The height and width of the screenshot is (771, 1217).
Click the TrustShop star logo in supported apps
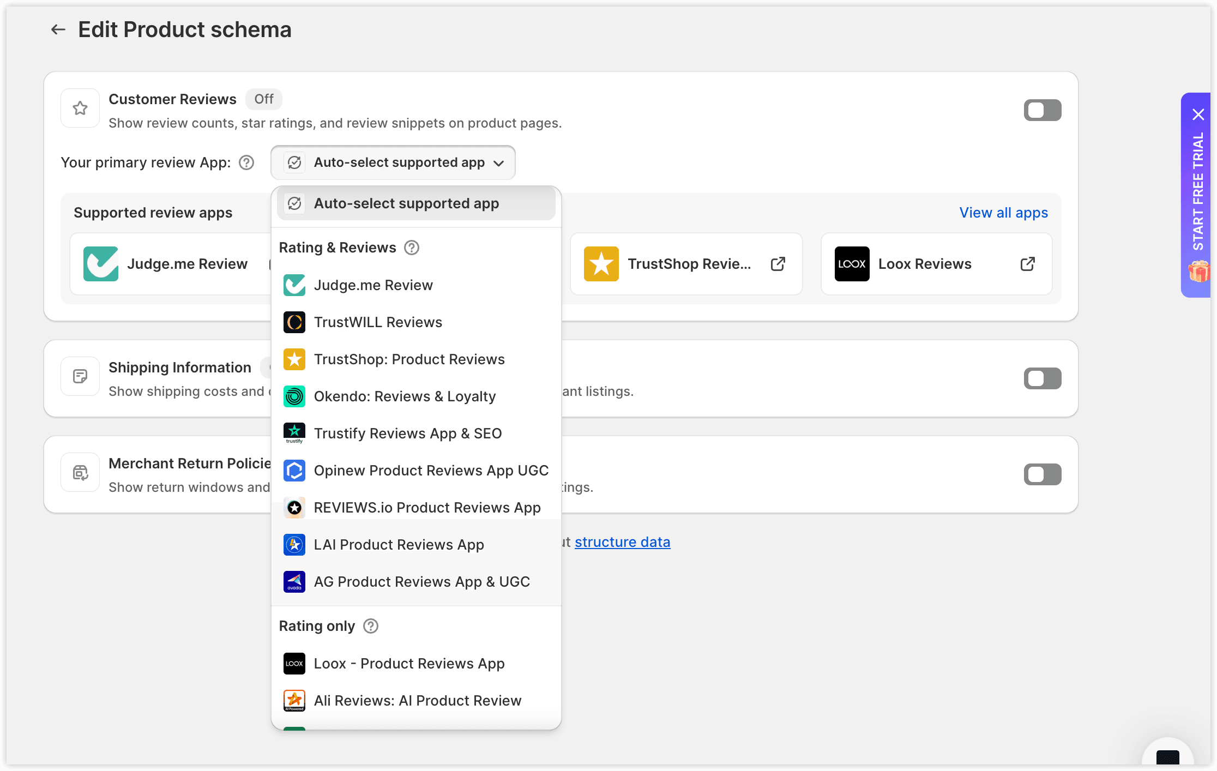click(601, 264)
